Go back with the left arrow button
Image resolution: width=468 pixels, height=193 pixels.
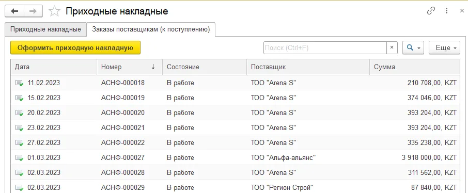pos(14,11)
